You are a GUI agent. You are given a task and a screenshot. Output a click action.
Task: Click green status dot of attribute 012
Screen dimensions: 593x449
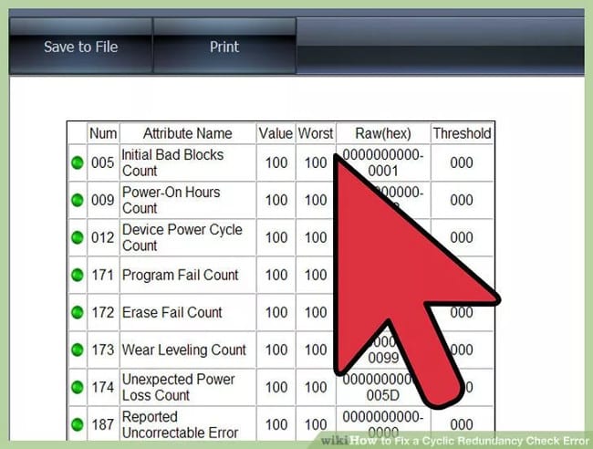(78, 237)
